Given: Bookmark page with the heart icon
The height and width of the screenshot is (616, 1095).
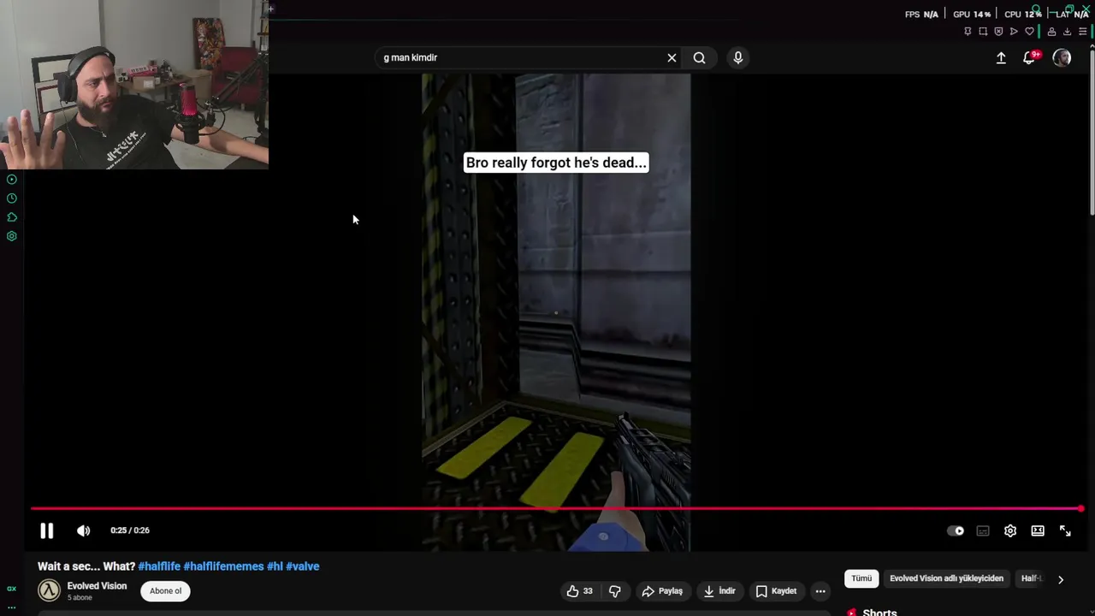Looking at the screenshot, I should coord(1029,32).
